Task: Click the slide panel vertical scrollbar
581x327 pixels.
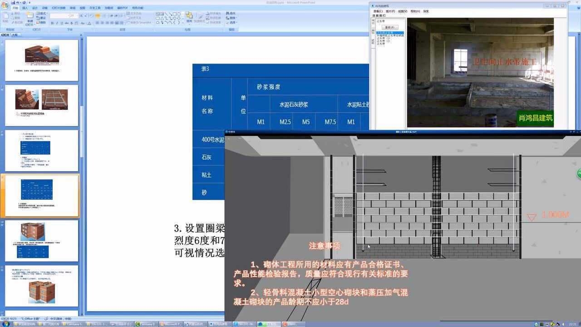Action: click(x=82, y=136)
